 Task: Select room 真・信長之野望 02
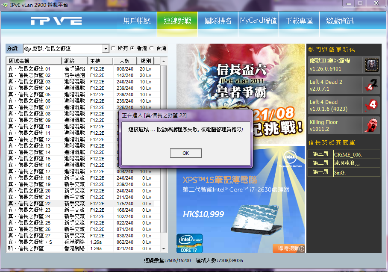pyautogui.click(x=80, y=75)
